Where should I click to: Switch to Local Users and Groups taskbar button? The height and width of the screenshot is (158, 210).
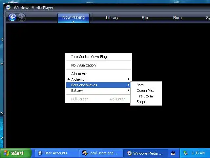101,153
